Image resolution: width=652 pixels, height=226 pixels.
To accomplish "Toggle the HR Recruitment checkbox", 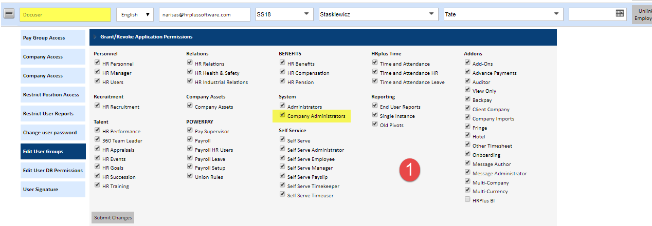I will click(x=97, y=106).
